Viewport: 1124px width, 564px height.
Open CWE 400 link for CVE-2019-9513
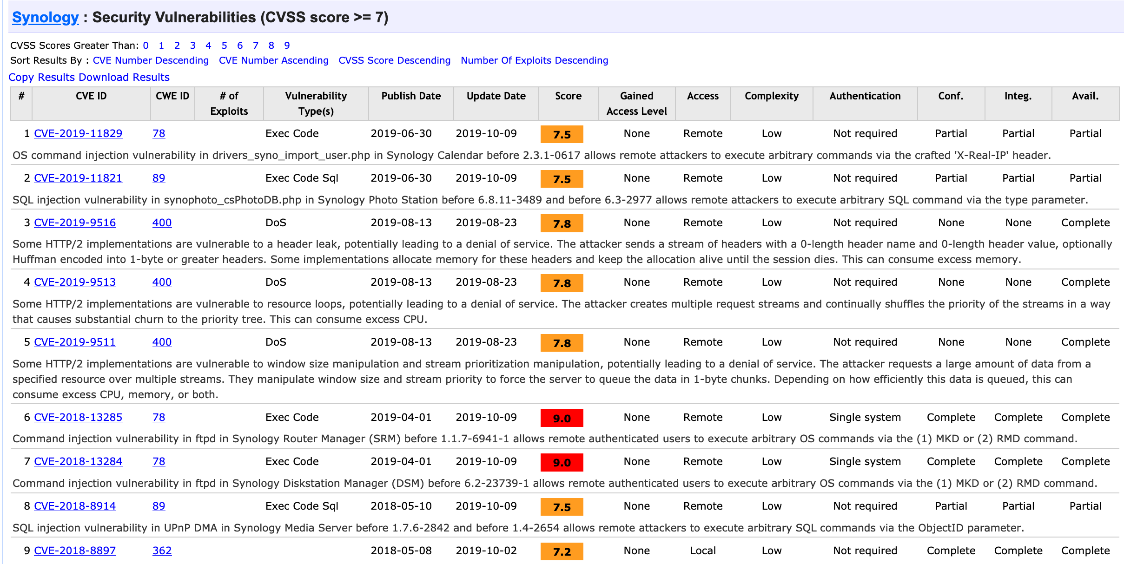point(162,282)
